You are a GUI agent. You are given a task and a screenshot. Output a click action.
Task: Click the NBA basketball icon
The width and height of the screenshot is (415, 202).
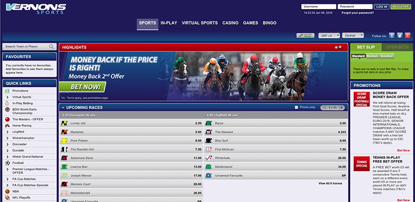(7, 191)
